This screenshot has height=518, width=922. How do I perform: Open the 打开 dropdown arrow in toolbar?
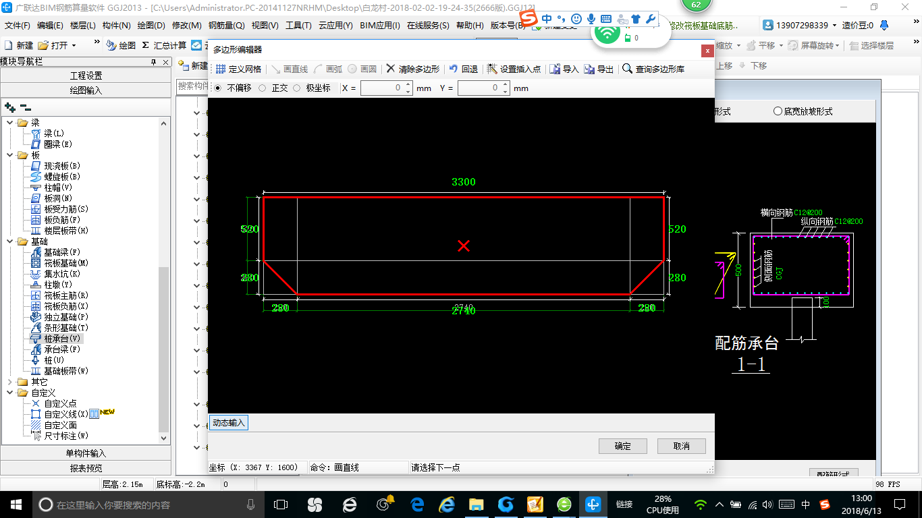[74, 46]
